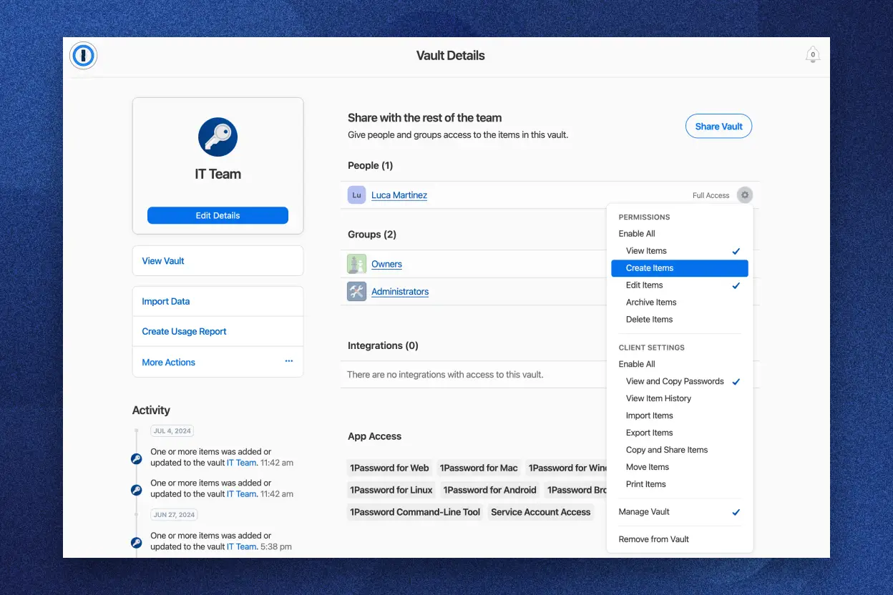
Task: Choose Remove from Vault from the menu
Action: (653, 539)
